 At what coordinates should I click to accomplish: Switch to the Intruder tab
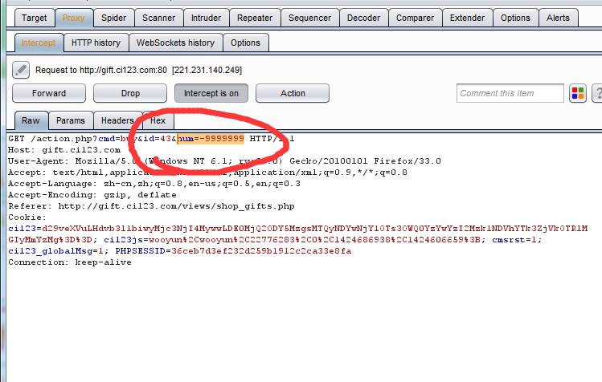tap(207, 18)
